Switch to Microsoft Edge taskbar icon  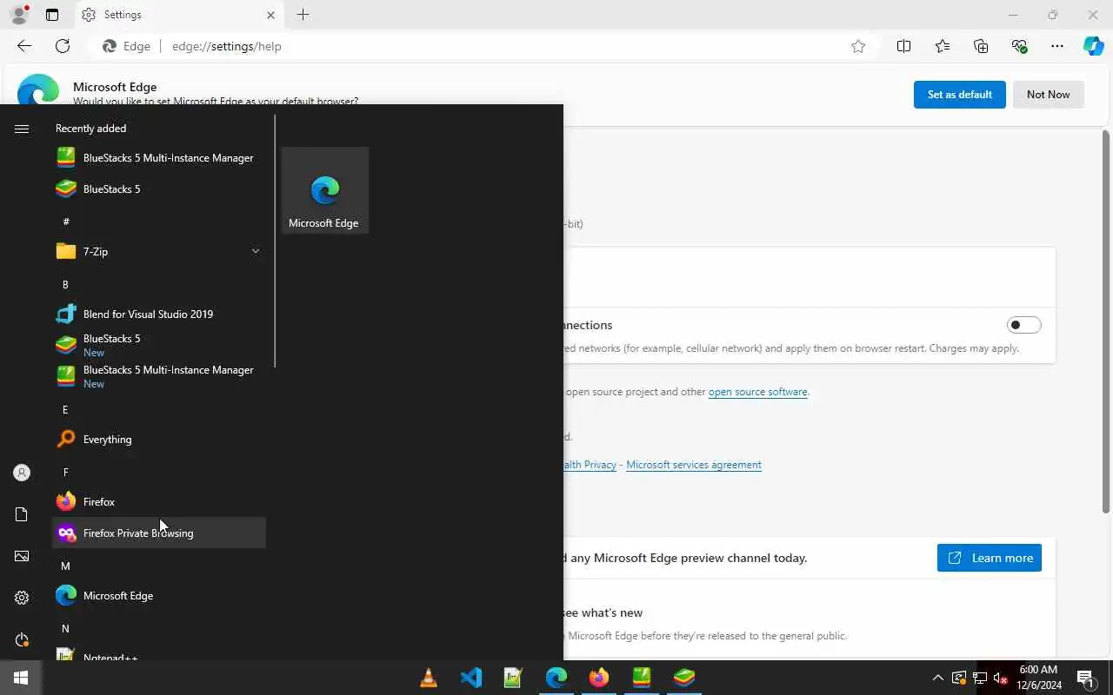(556, 678)
